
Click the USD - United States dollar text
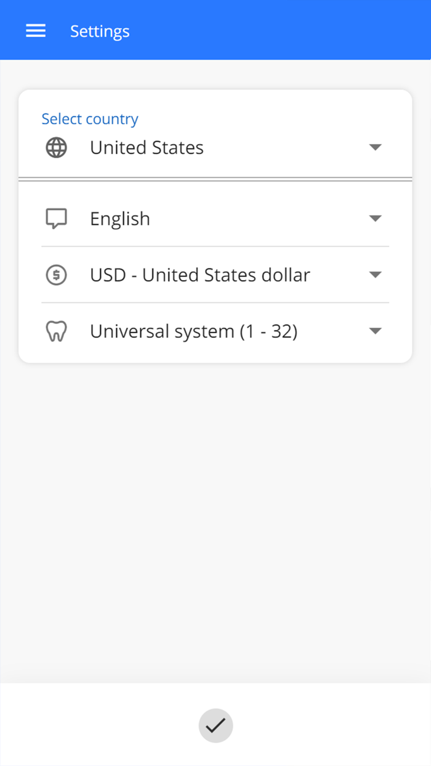point(200,275)
